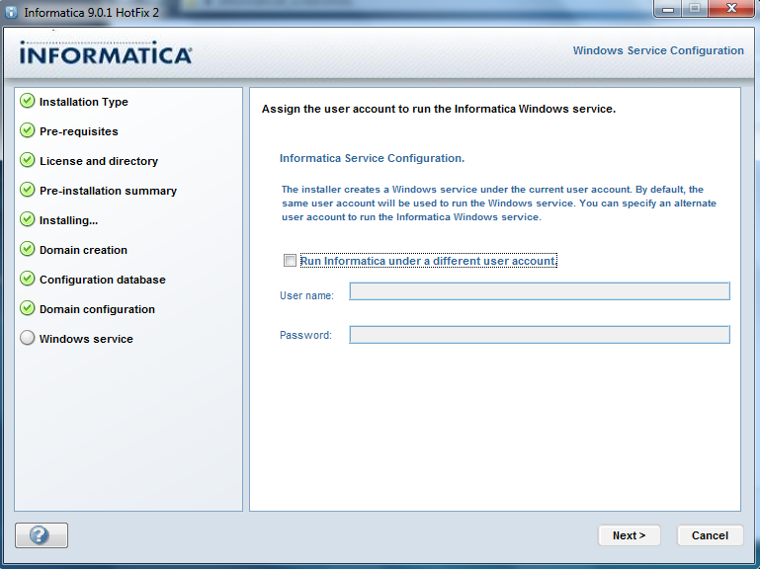
Task: Click the empty circle beside Windows service
Action: pyautogui.click(x=28, y=339)
